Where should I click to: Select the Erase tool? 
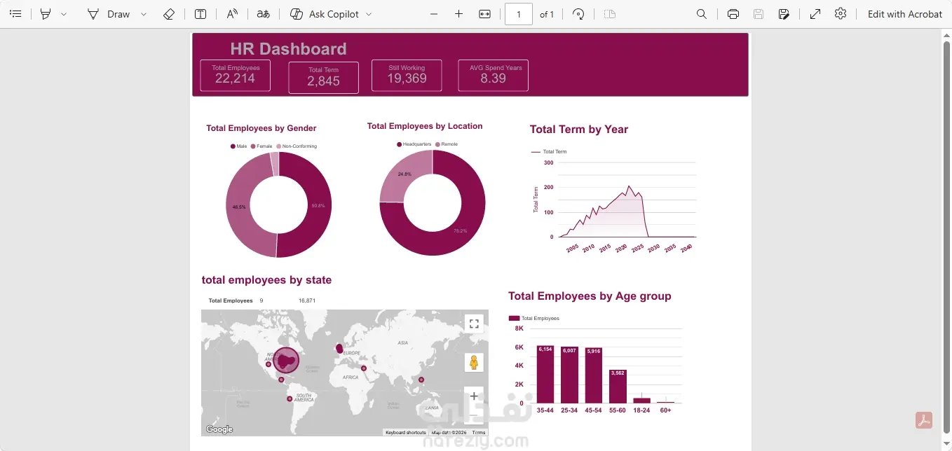pos(168,14)
